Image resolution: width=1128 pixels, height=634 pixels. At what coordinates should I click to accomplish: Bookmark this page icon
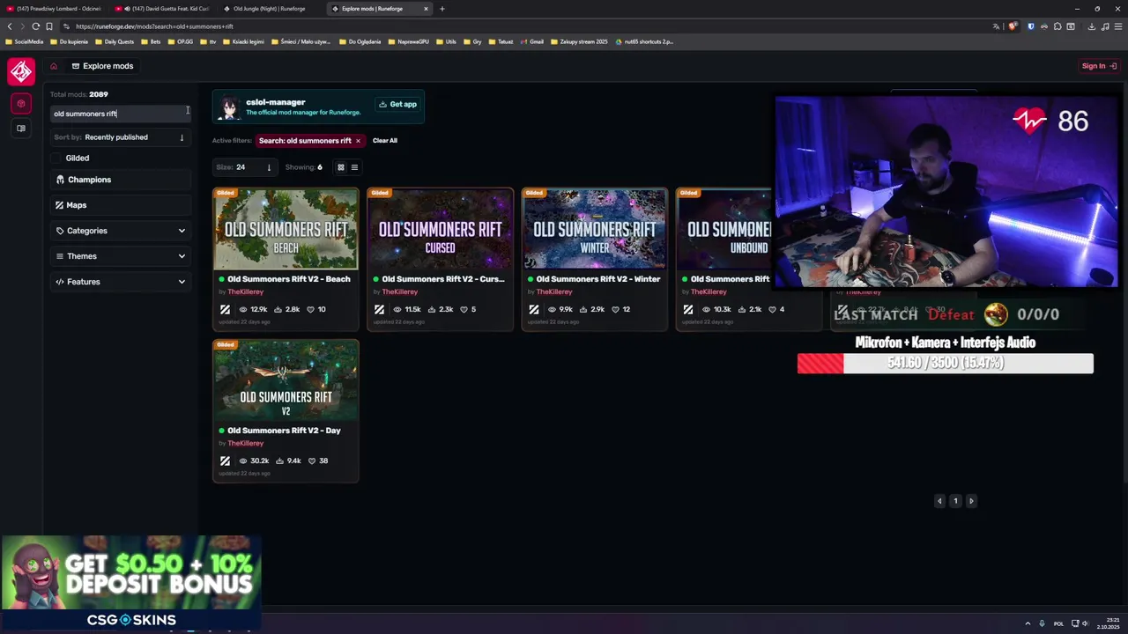(48, 26)
